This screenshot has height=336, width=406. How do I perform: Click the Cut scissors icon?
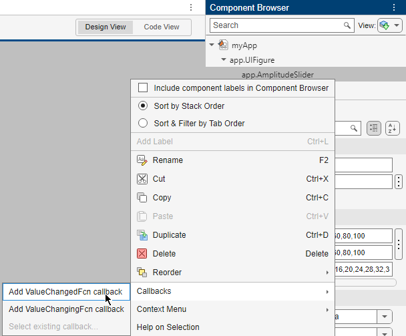[x=142, y=179]
